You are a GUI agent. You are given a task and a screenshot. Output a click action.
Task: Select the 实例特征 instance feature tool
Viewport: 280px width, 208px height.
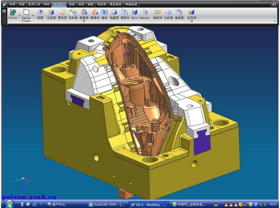[191, 16]
